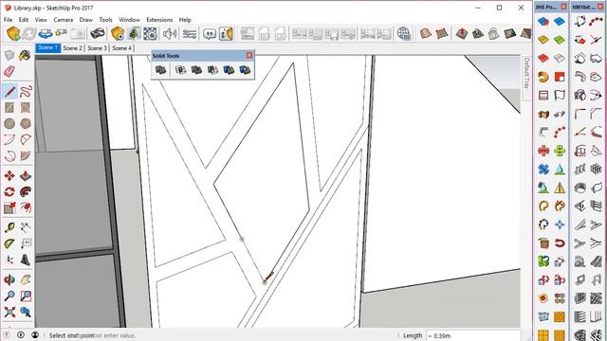Image resolution: width=607 pixels, height=341 pixels.
Task: Select the 3D Text tool
Action: [x=26, y=260]
